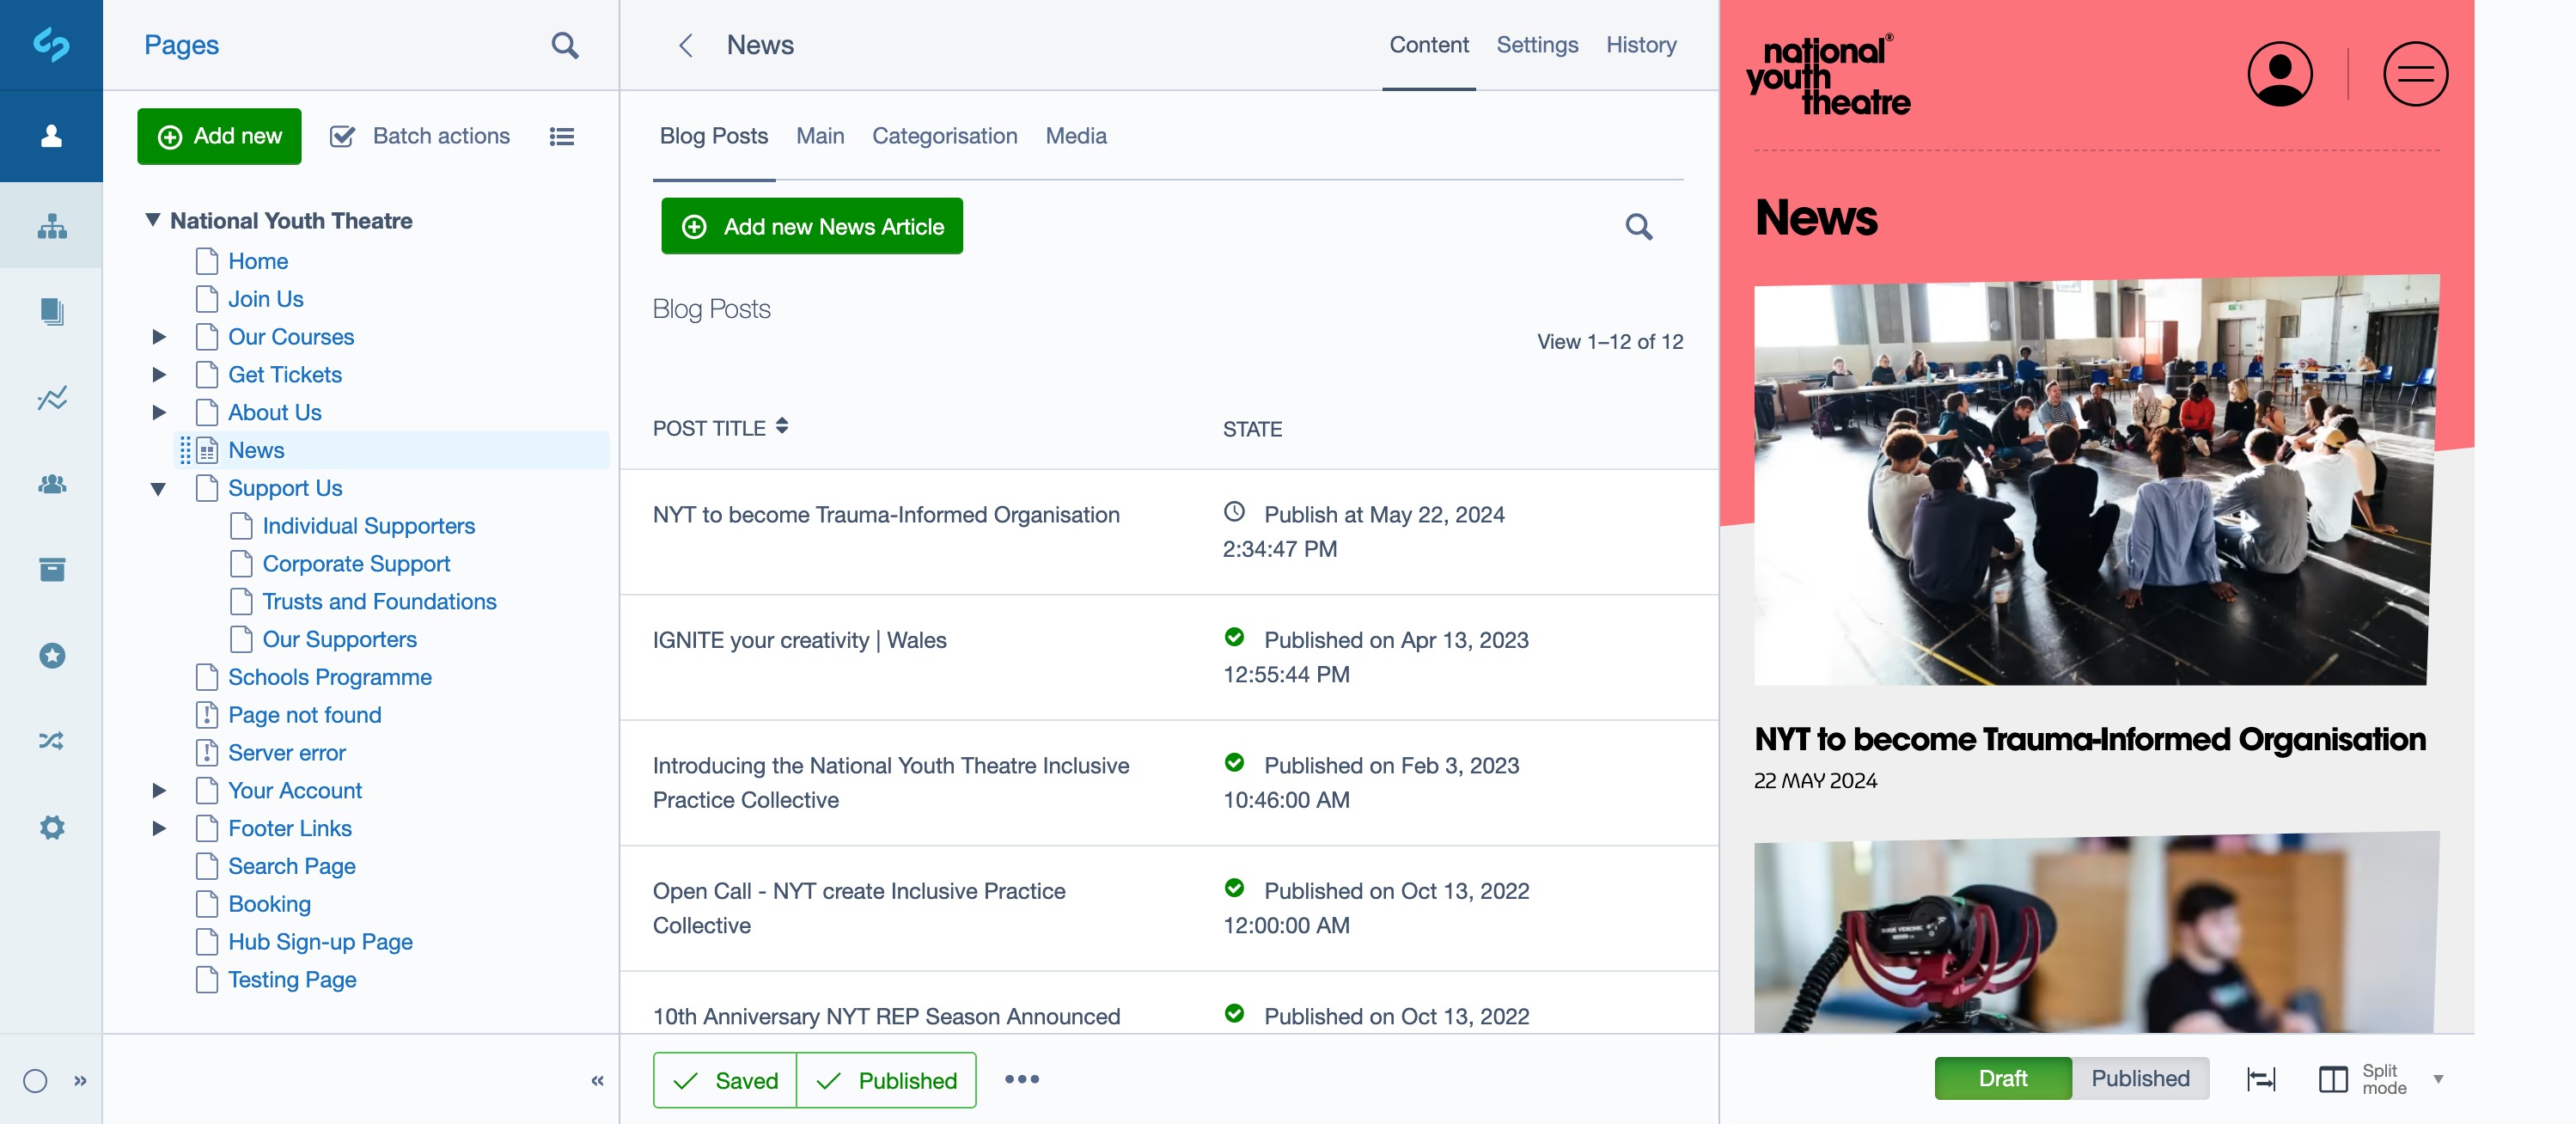
Task: Click the Files sidebar icon
Action: pyautogui.click(x=51, y=312)
